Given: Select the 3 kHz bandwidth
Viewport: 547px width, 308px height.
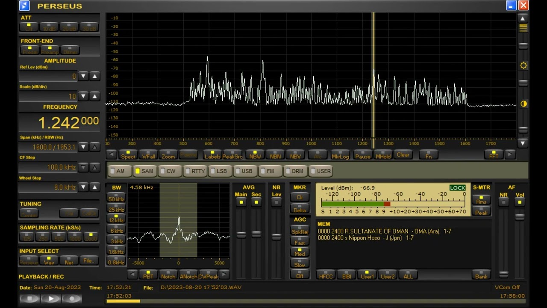Looking at the screenshot, I should (116, 240).
